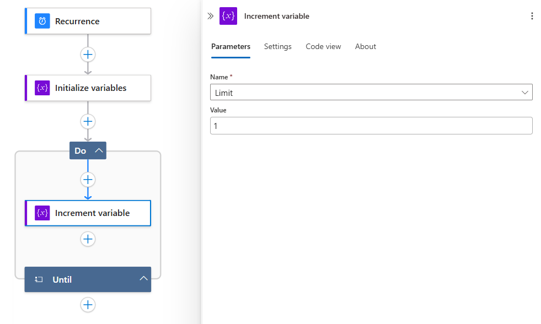Click the Value input containing 1

pos(371,126)
